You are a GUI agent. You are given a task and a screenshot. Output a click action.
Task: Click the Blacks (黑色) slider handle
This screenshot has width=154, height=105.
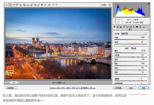point(126,74)
